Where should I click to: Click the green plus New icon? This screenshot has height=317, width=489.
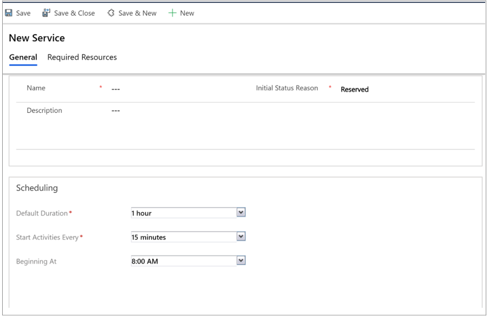tap(172, 13)
